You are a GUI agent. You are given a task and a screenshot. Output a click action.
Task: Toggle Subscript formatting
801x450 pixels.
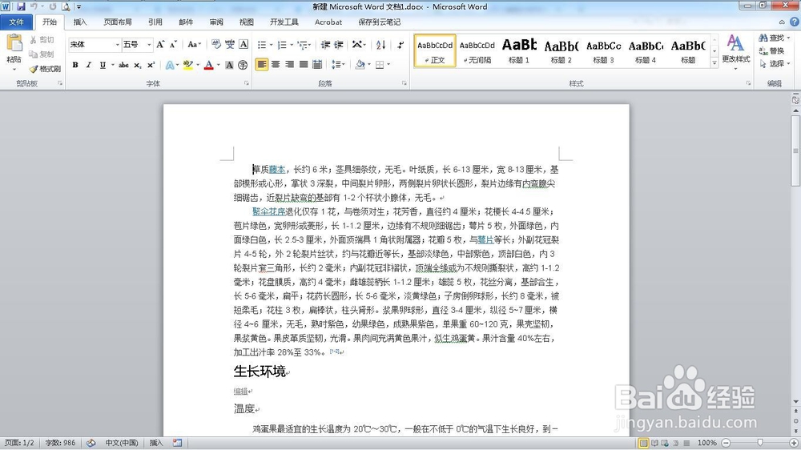pos(138,65)
